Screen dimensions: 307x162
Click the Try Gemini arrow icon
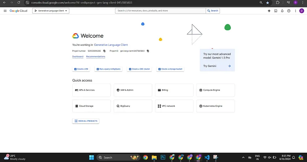(229, 66)
